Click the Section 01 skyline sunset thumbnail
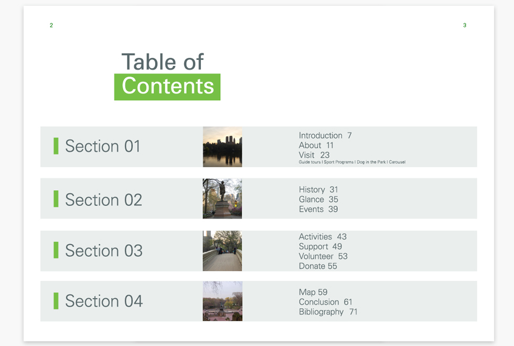This screenshot has width=514, height=346. tap(222, 147)
